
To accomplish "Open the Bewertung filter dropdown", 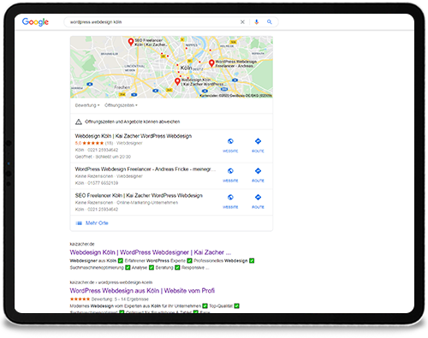I will pyautogui.click(x=87, y=105).
